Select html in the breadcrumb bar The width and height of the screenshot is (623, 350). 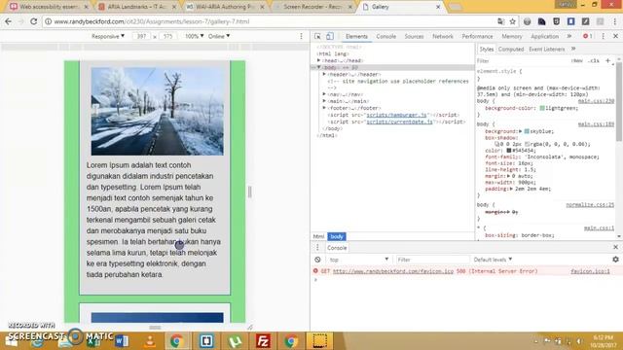[318, 236]
